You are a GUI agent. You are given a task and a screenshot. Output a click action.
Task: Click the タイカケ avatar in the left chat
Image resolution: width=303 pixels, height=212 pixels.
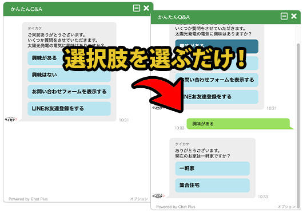point(11,119)
